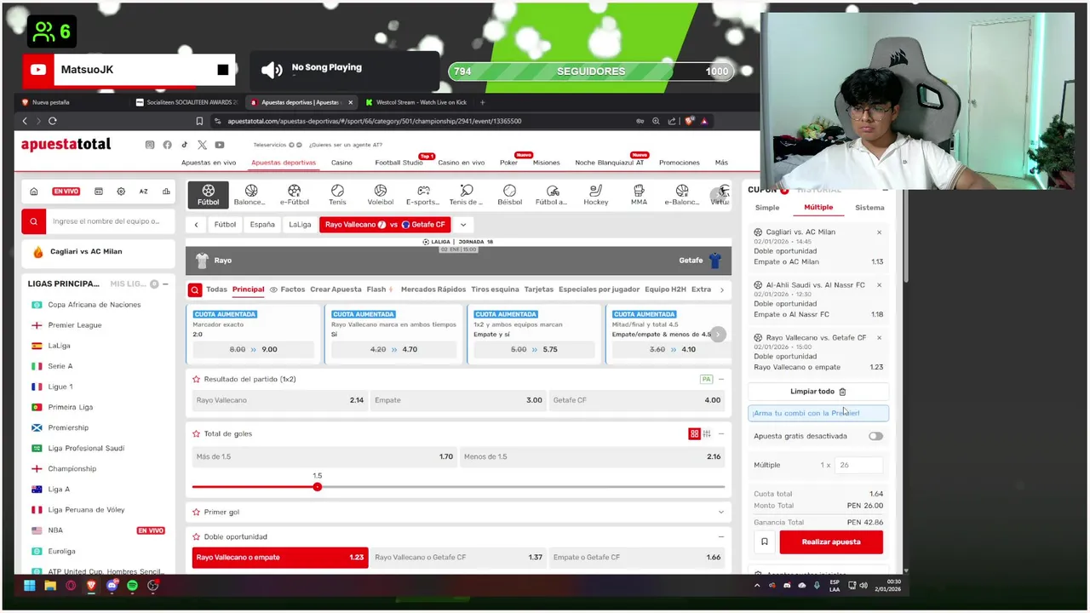
Task: Save coupon with the bookmark icon
Action: 765,541
